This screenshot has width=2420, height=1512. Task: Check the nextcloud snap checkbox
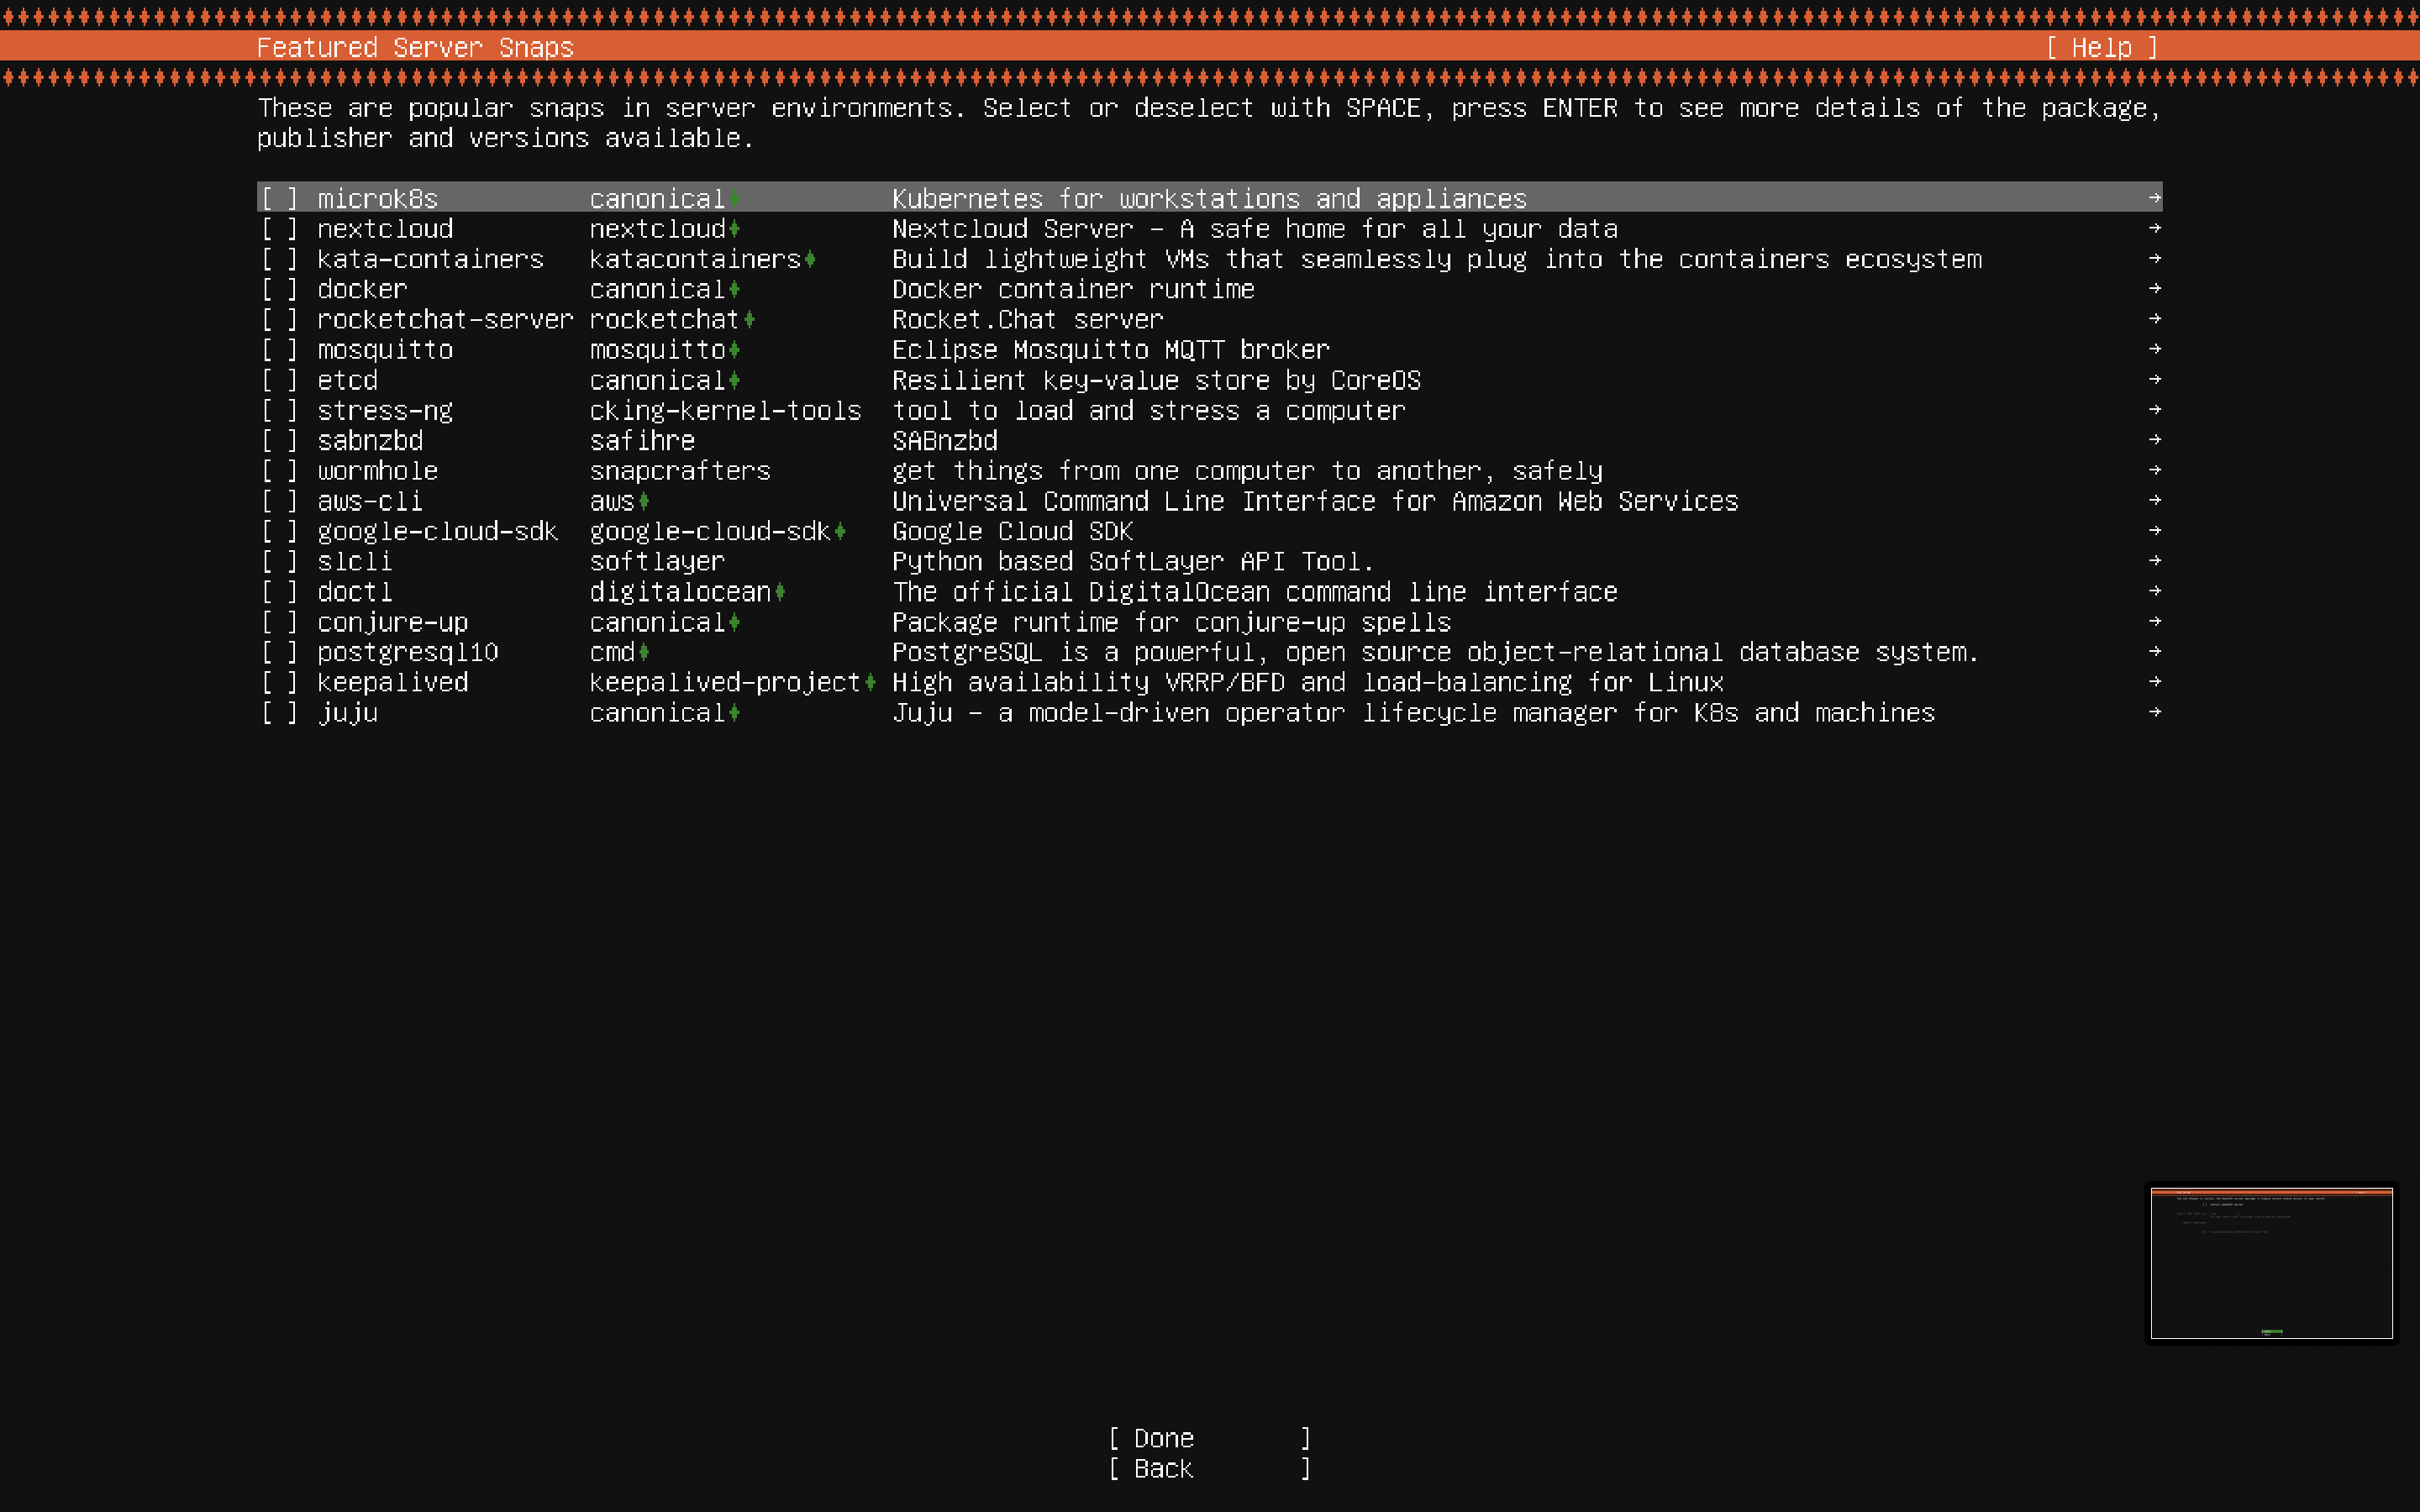point(280,229)
